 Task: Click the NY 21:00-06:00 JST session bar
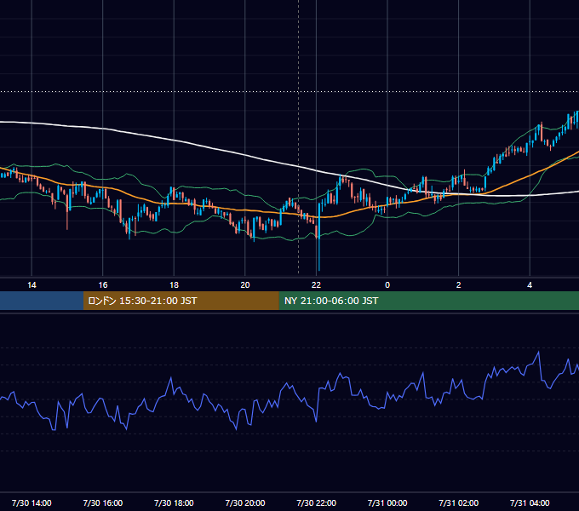click(x=428, y=301)
